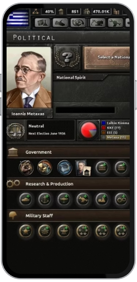137x282 pixels.
Task: Add a tank designer slot
Action: pos(26,199)
